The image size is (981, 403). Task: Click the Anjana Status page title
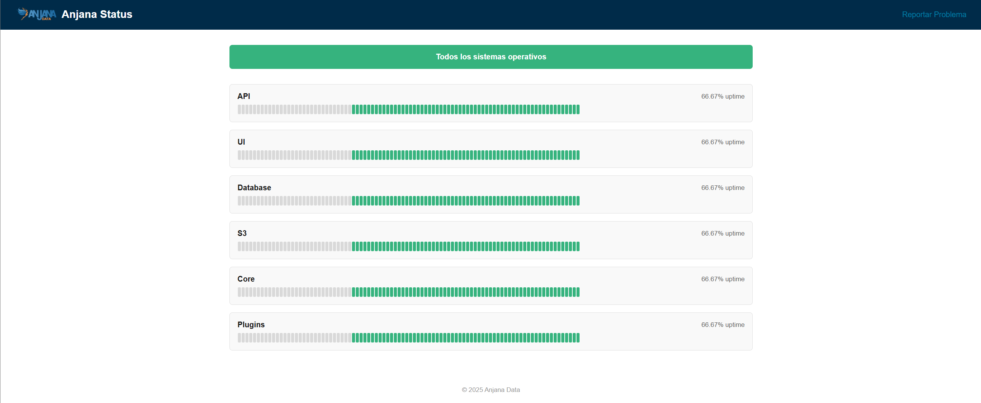97,14
